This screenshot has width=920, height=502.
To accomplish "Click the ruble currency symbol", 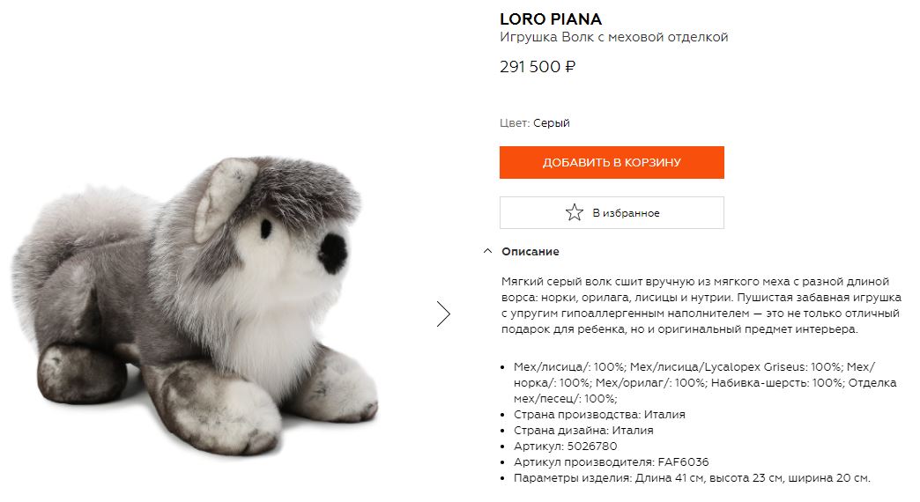I will (570, 67).
